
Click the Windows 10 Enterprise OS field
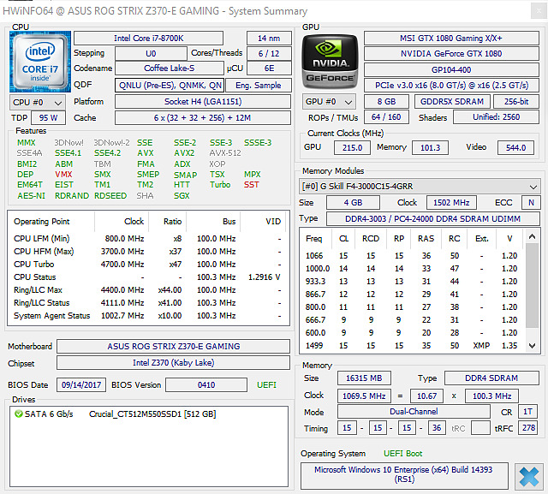pos(404,474)
